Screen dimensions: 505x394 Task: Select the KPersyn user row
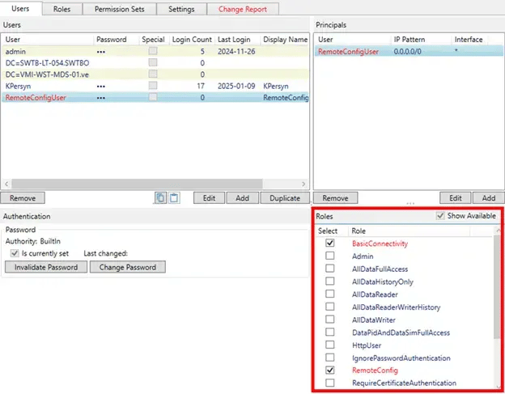49,86
